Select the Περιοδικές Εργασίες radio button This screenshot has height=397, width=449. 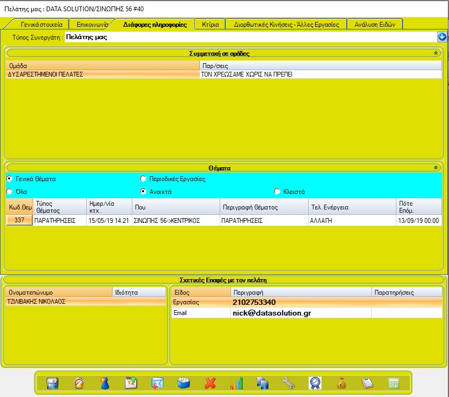pos(143,179)
